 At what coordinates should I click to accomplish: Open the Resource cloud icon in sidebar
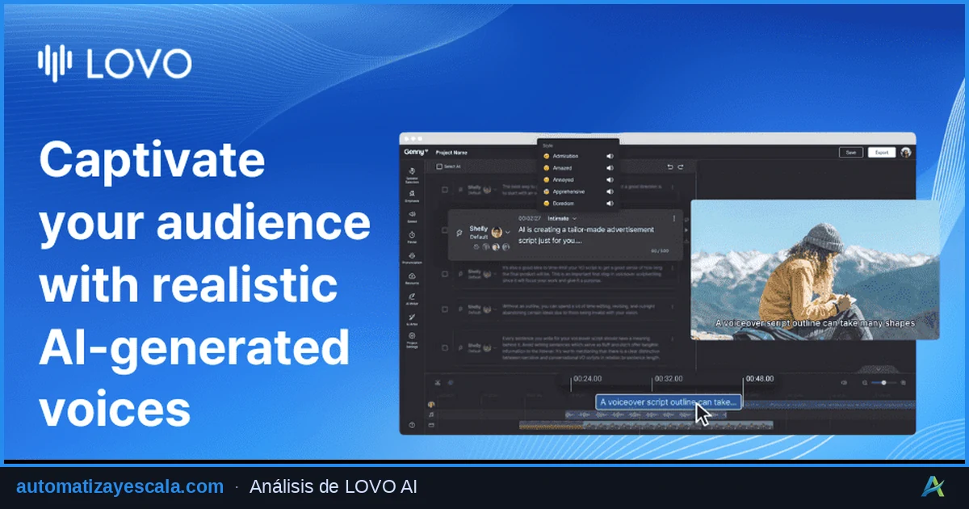pos(413,279)
